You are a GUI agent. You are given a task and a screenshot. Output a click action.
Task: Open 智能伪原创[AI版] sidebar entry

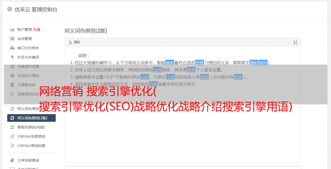[x=31, y=127]
